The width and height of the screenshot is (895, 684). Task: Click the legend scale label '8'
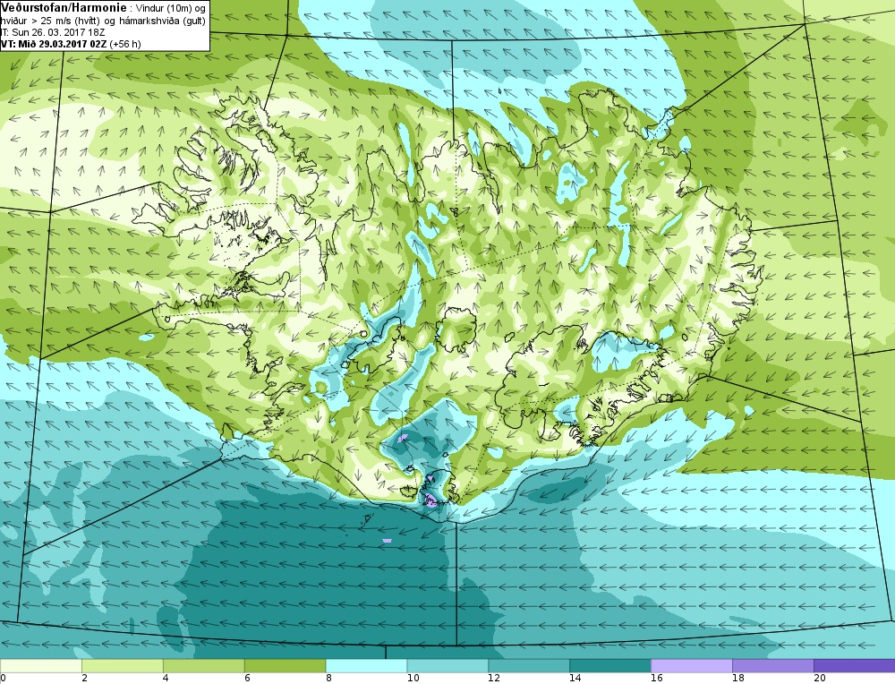tap(328, 679)
